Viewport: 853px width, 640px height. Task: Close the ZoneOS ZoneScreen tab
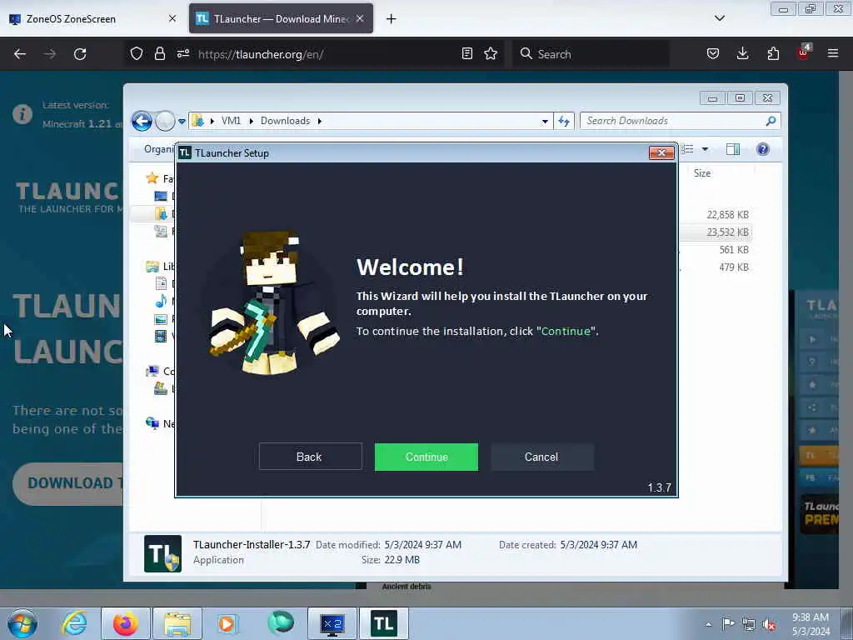pyautogui.click(x=172, y=18)
